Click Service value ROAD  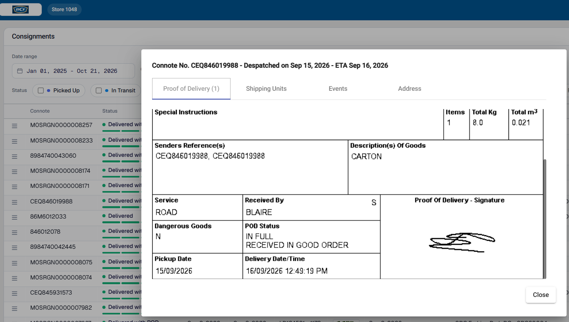(x=166, y=212)
